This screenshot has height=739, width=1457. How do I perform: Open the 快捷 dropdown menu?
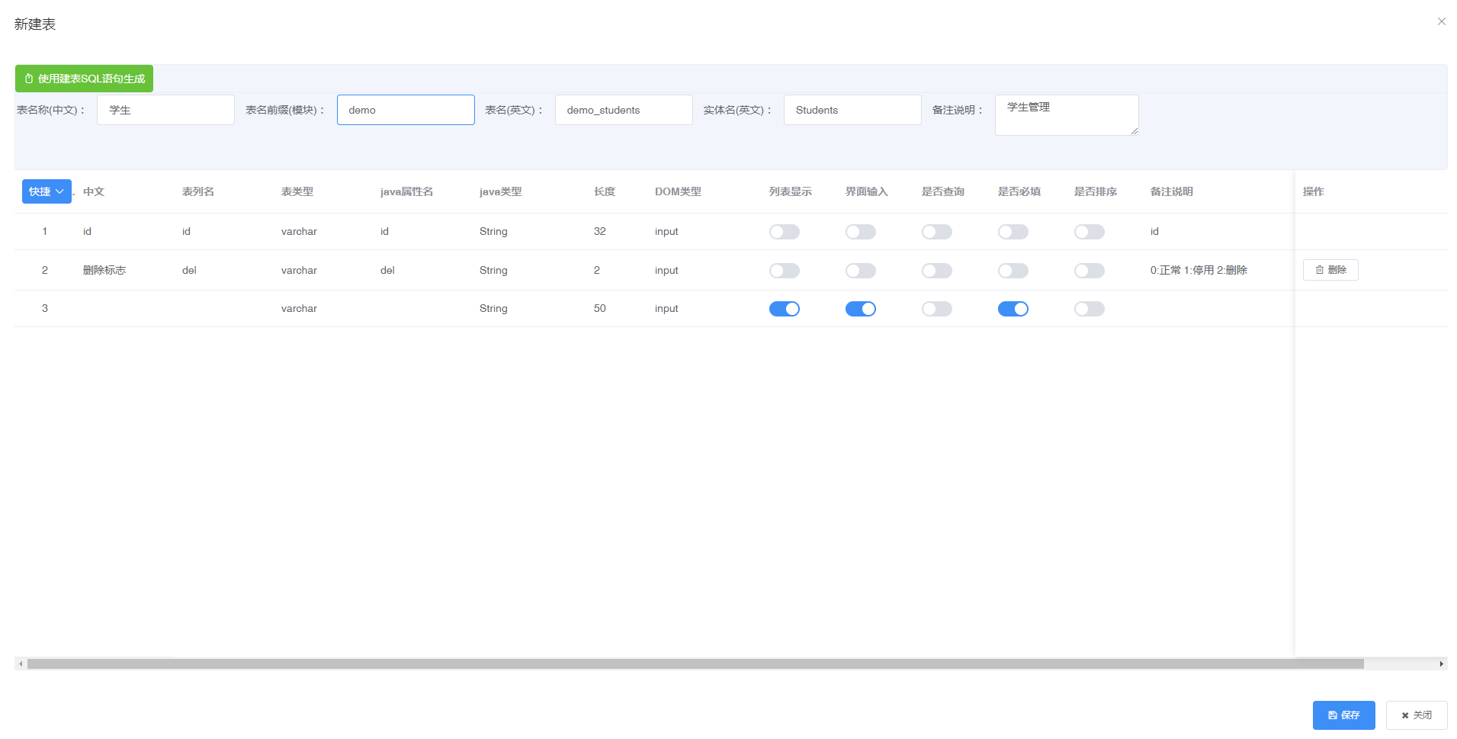pyautogui.click(x=47, y=191)
